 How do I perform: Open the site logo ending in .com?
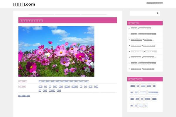coord(24,4)
